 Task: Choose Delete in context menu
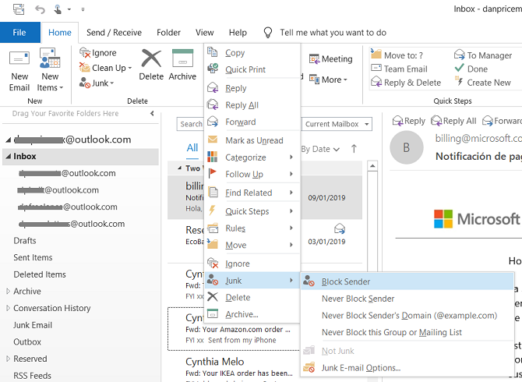[x=252, y=297]
